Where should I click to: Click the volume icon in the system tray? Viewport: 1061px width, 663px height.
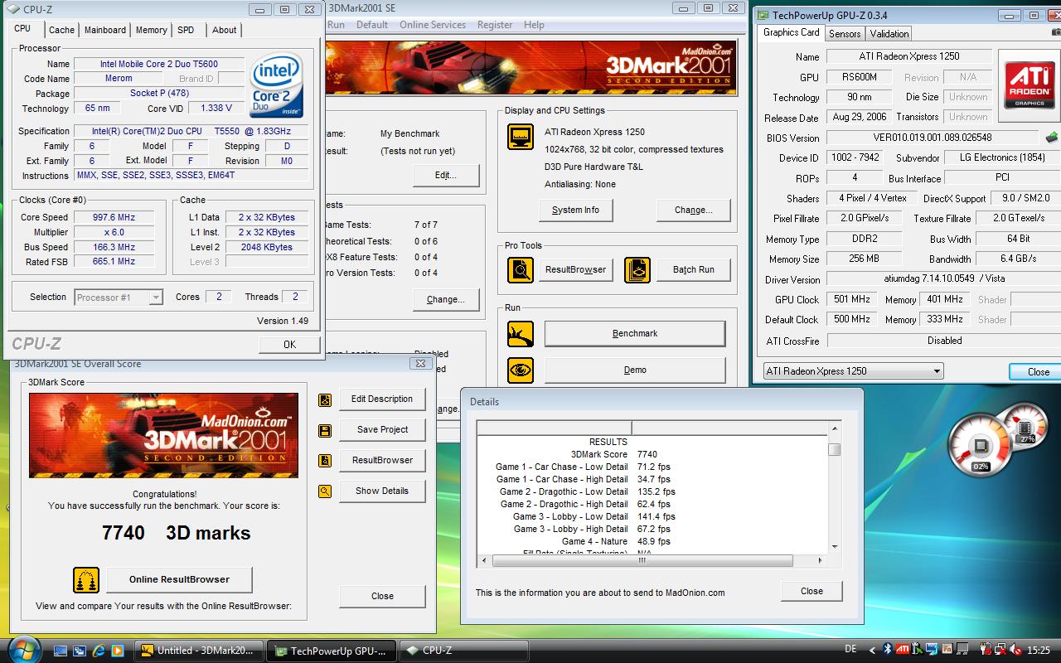pyautogui.click(x=1017, y=651)
